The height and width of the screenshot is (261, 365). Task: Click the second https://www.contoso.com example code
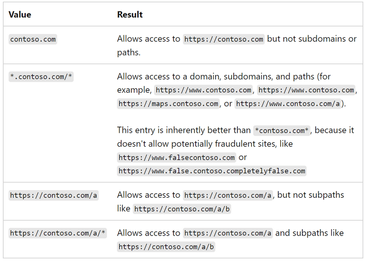306,90
